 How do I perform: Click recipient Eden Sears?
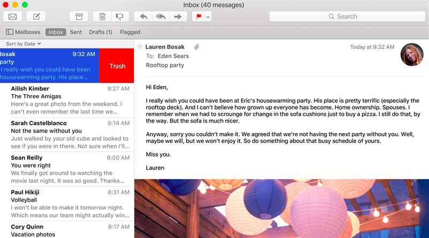pyautogui.click(x=173, y=56)
